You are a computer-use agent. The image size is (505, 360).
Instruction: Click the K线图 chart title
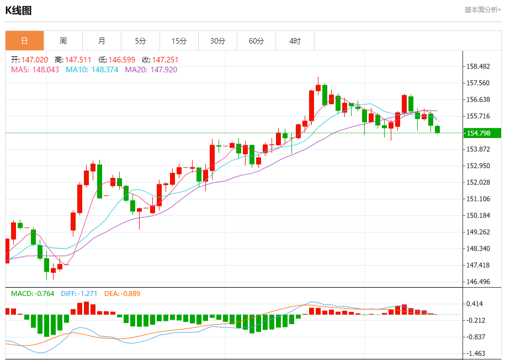(x=18, y=10)
